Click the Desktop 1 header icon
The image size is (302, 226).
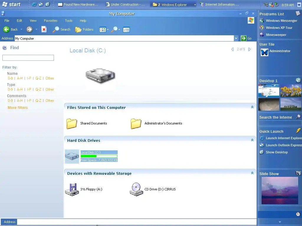(x=298, y=80)
